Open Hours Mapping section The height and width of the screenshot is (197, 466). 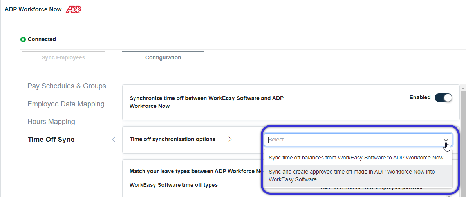click(51, 122)
